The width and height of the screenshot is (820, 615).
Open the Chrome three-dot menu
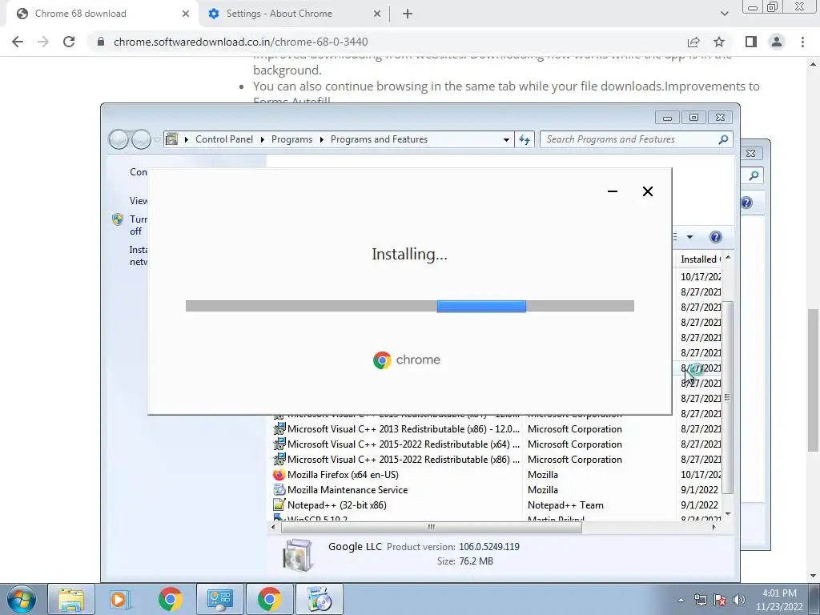[802, 42]
